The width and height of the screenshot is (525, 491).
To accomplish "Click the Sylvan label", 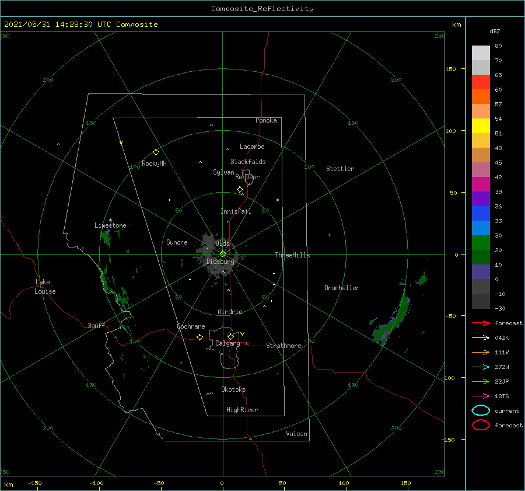I will click(x=223, y=172).
